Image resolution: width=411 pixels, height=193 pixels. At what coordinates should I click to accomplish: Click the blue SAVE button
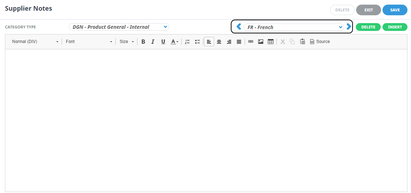pyautogui.click(x=395, y=10)
